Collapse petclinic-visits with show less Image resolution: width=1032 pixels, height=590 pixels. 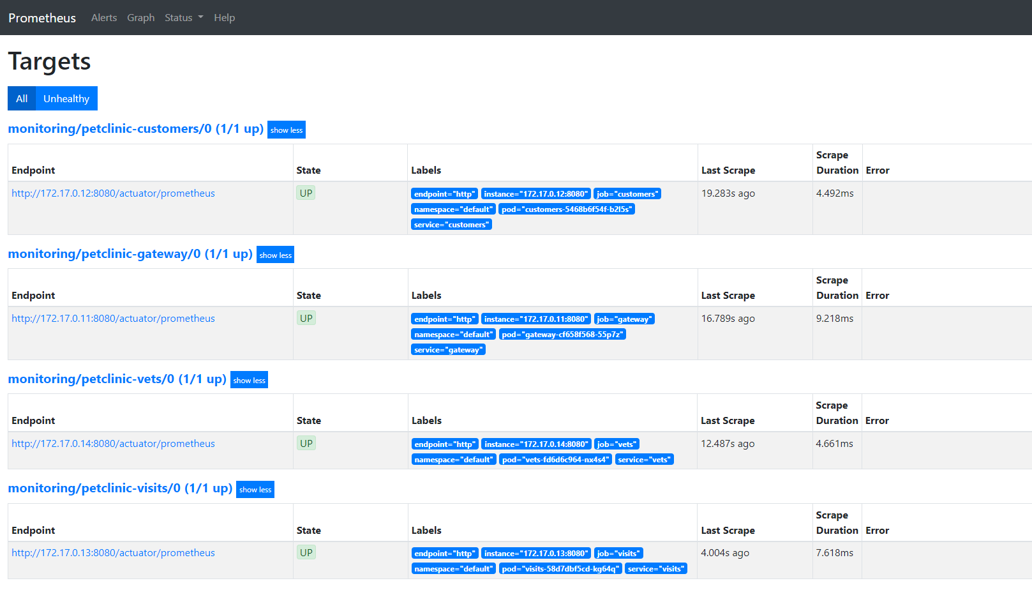coord(255,490)
